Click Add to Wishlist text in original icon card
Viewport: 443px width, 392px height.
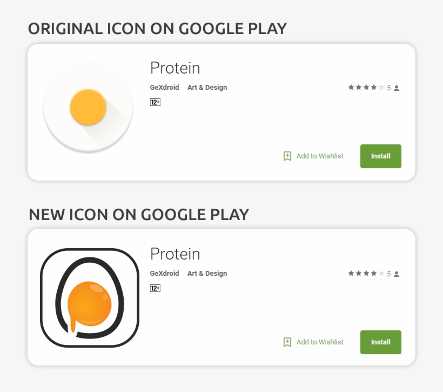point(320,156)
